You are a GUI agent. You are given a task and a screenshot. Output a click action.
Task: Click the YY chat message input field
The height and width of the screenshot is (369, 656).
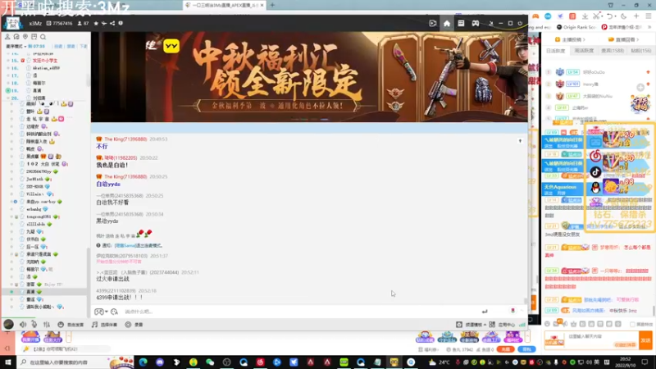click(301, 312)
